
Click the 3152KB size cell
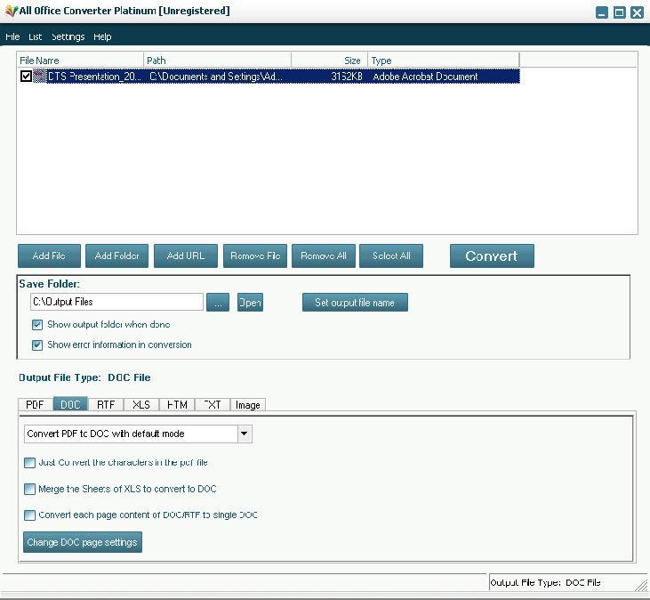[x=347, y=77]
